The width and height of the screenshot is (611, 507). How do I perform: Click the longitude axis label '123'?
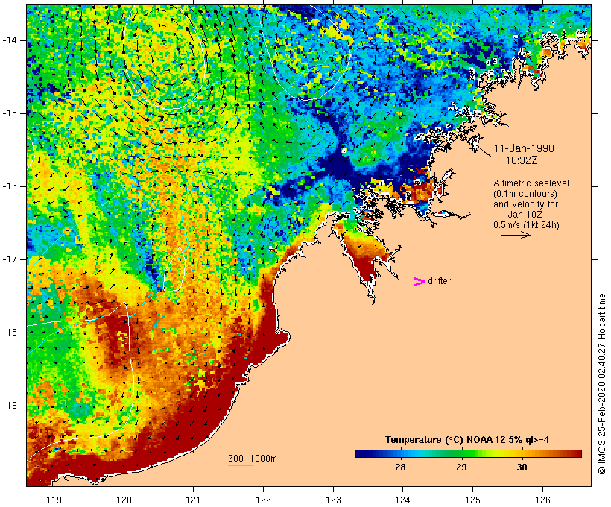point(333,500)
